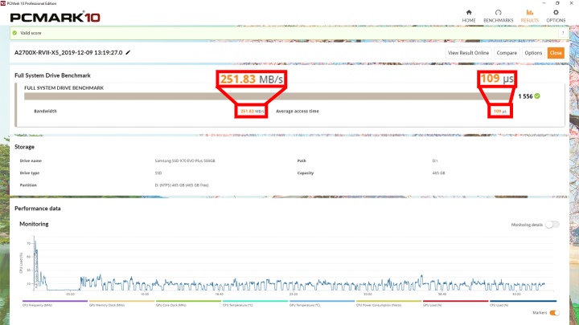Viewport: 579px width, 325px height.
Task: Toggle CPU Power Consumption legend line
Action: tap(389, 303)
